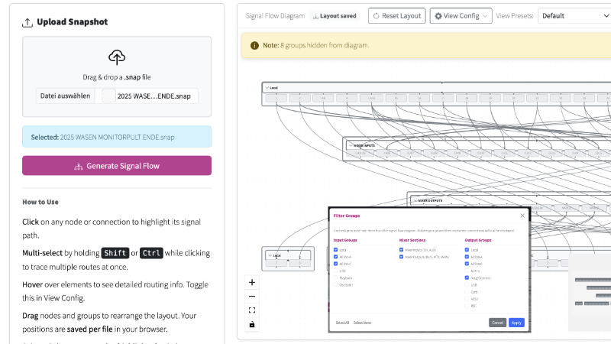
Task: Click the Generate Signal Flow button
Action: (x=117, y=166)
